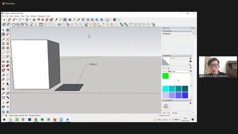Pick the Move tool in top toolbar

43,20
